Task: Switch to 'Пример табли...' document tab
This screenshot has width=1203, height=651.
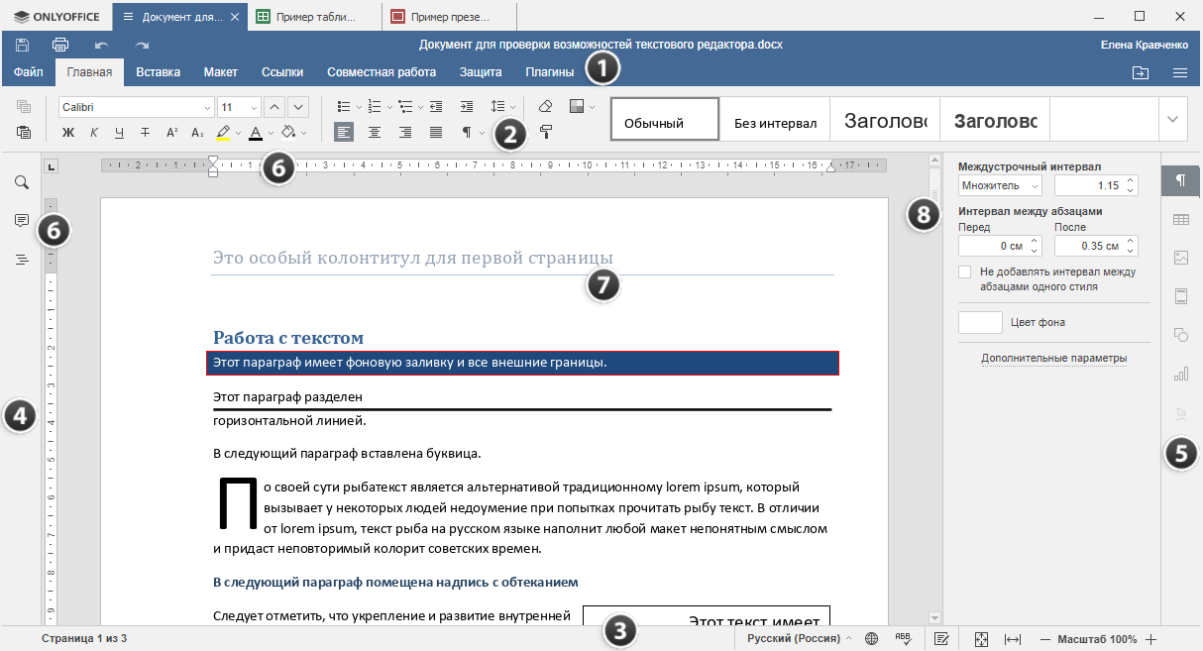Action: click(314, 17)
